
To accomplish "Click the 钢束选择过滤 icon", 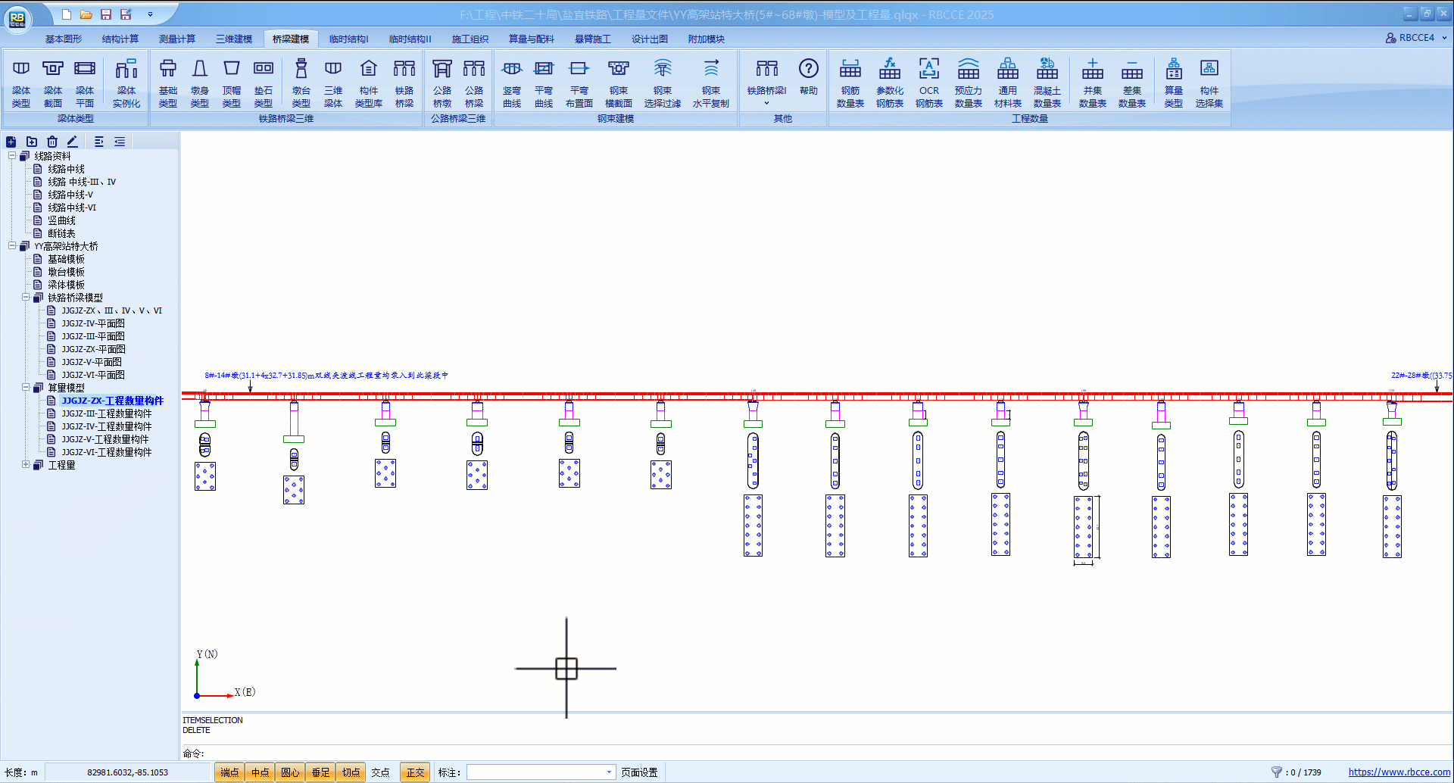I will tap(662, 82).
